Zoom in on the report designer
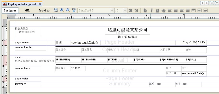 (x=62, y=10)
